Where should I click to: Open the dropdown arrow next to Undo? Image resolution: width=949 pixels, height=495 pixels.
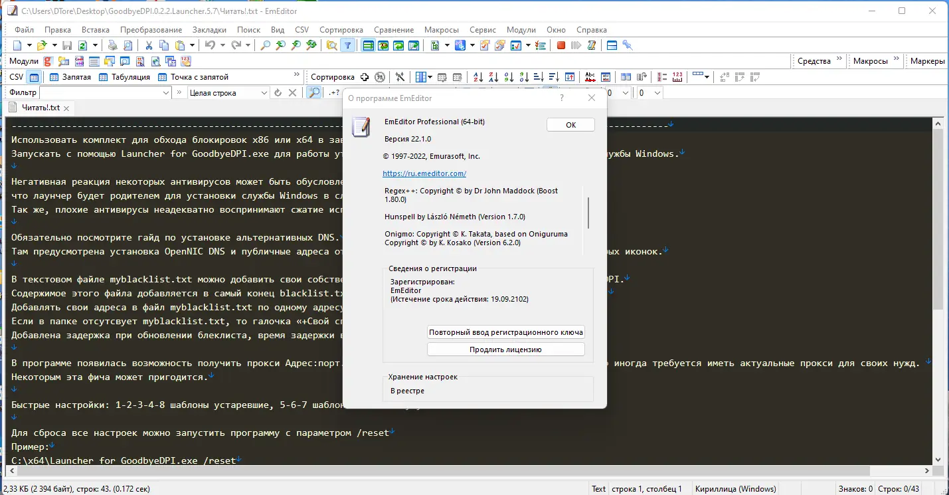click(x=222, y=45)
